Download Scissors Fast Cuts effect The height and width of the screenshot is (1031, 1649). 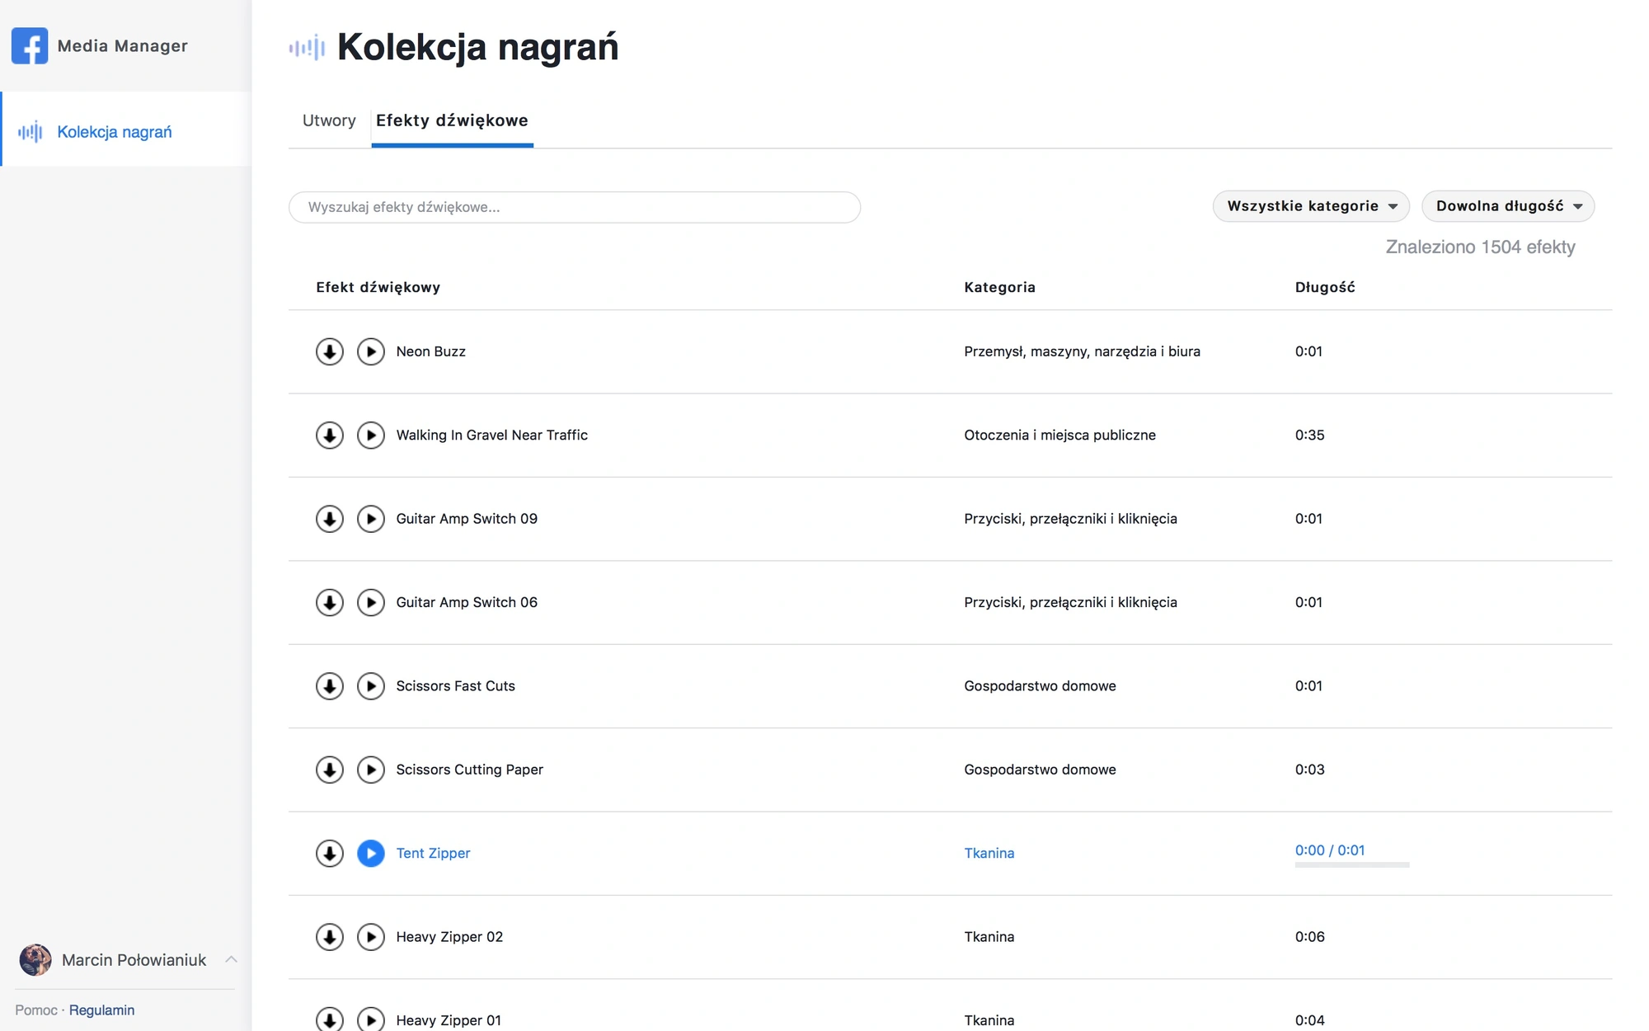pyautogui.click(x=330, y=686)
